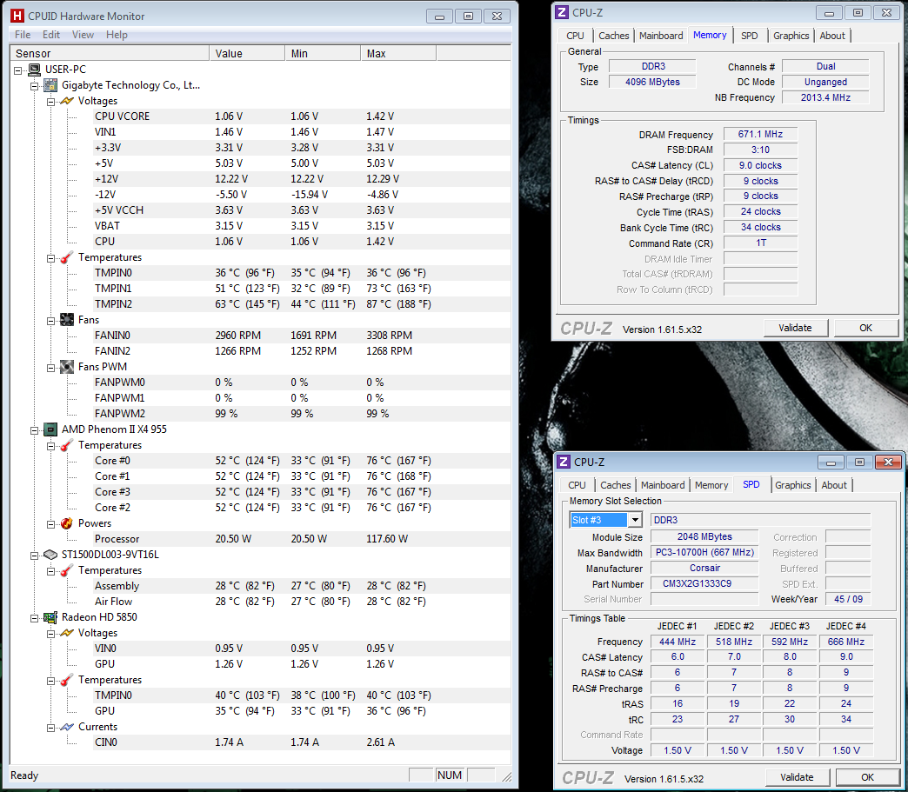Click the hard drive Temperatures thermometer icon
The height and width of the screenshot is (792, 908).
pos(67,570)
